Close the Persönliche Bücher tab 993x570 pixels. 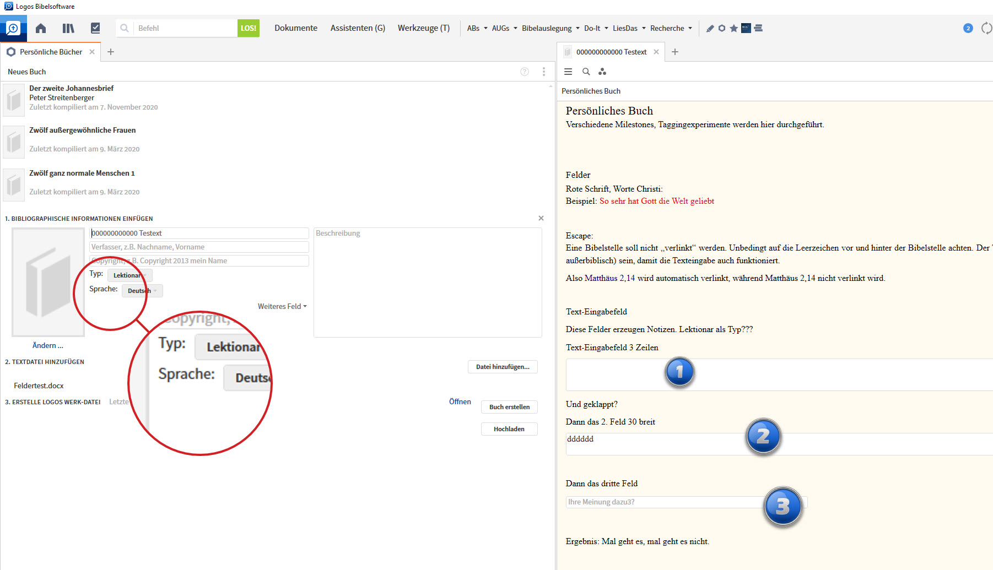point(92,52)
